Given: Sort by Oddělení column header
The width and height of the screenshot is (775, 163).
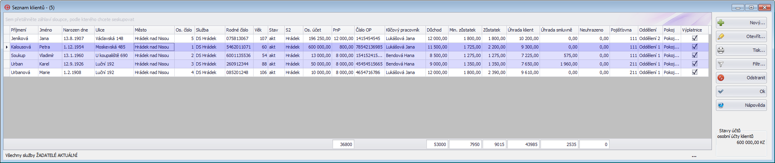Looking at the screenshot, I should [x=650, y=30].
